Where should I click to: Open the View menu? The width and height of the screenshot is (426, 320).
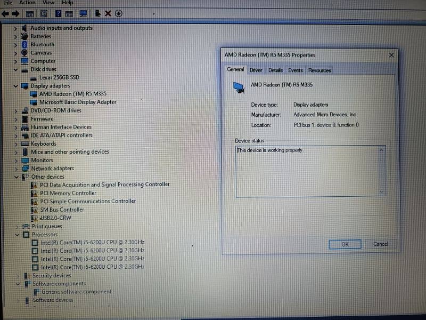coord(48,3)
